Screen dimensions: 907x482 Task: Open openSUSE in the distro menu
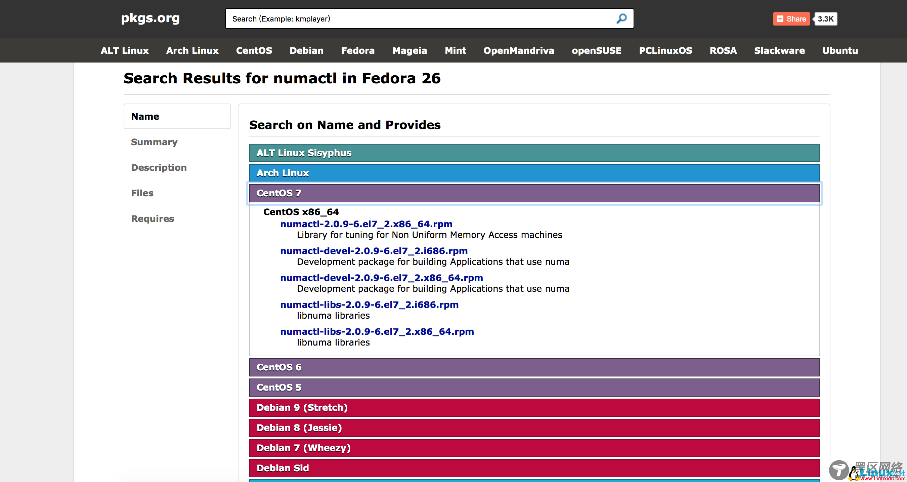(597, 50)
